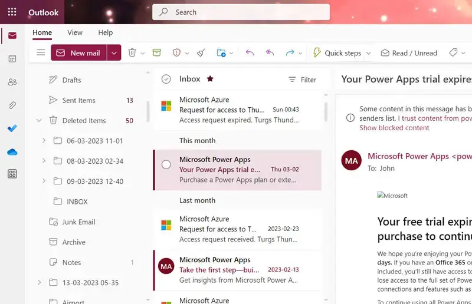Switch to the Help tab
Screen dimensions: 472x304
tap(106, 32)
